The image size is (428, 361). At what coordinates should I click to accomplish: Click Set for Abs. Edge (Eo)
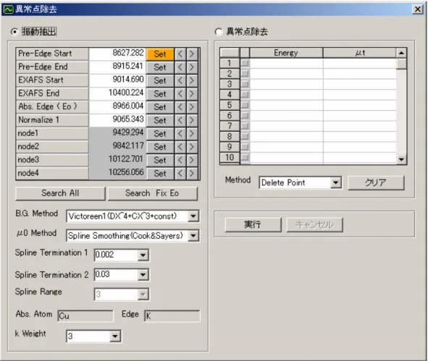[160, 107]
